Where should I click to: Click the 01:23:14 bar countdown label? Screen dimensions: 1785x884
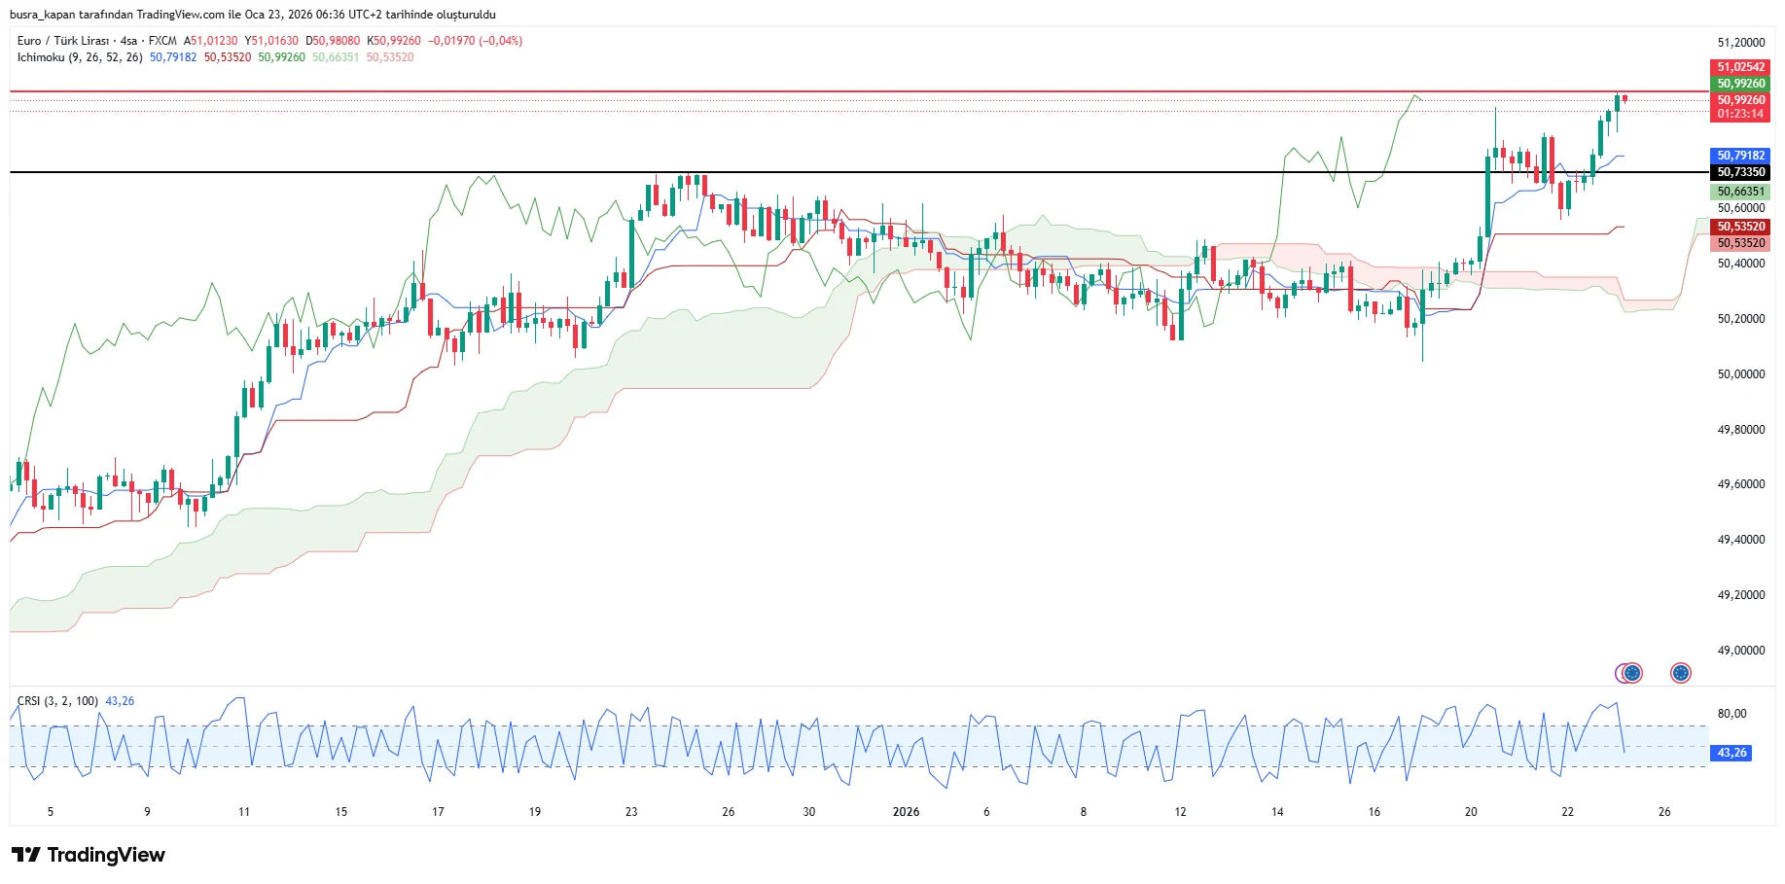coord(1740,114)
